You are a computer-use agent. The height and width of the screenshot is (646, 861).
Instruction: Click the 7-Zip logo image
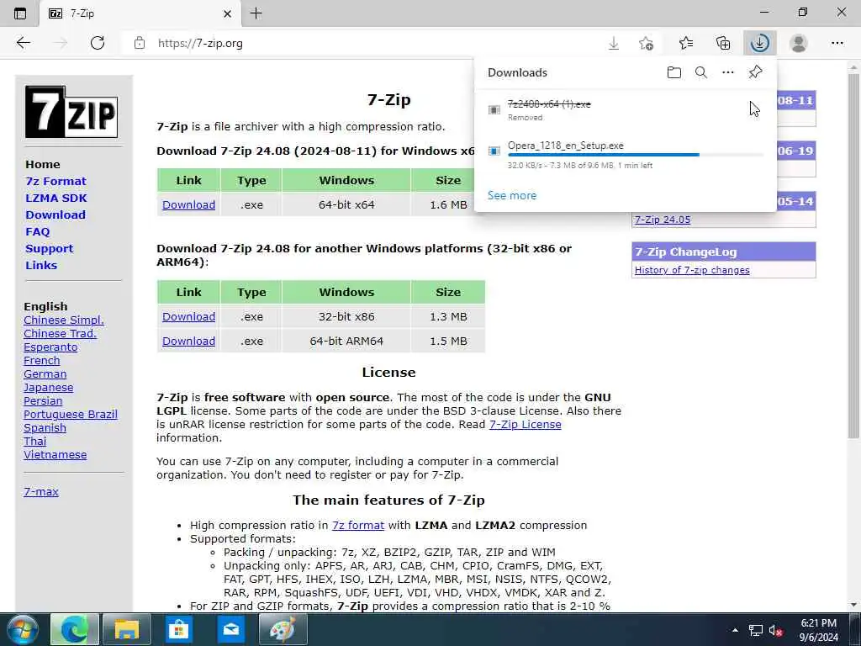click(71, 112)
